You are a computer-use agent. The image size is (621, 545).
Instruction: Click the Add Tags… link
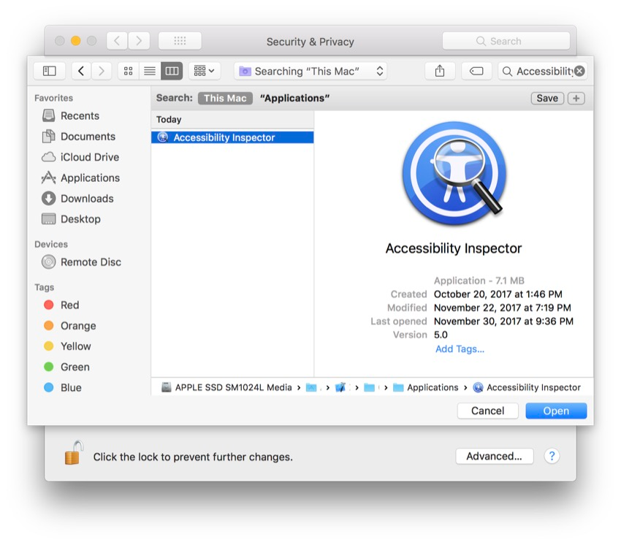460,349
